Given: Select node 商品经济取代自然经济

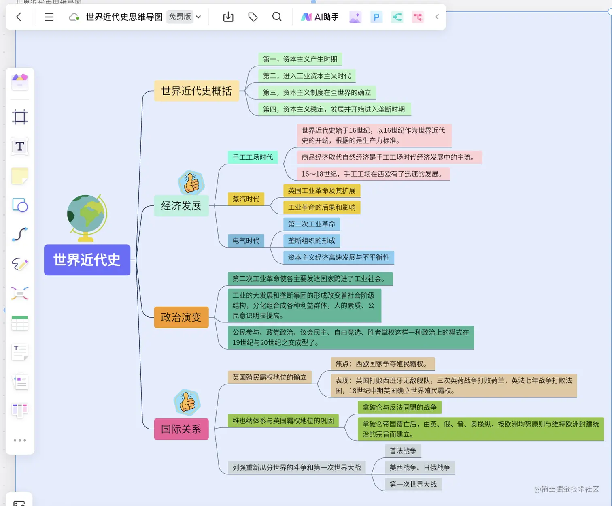Looking at the screenshot, I should point(389,157).
